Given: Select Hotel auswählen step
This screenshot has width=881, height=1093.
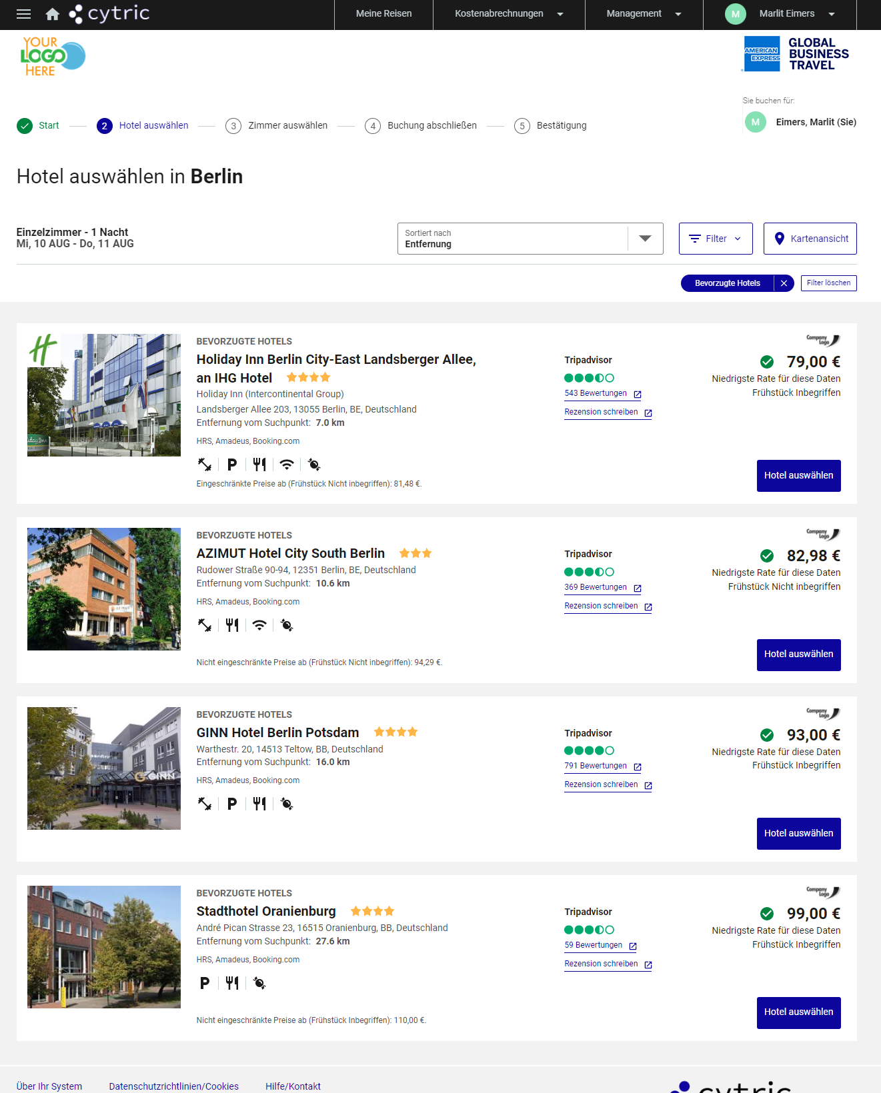Looking at the screenshot, I should (143, 125).
